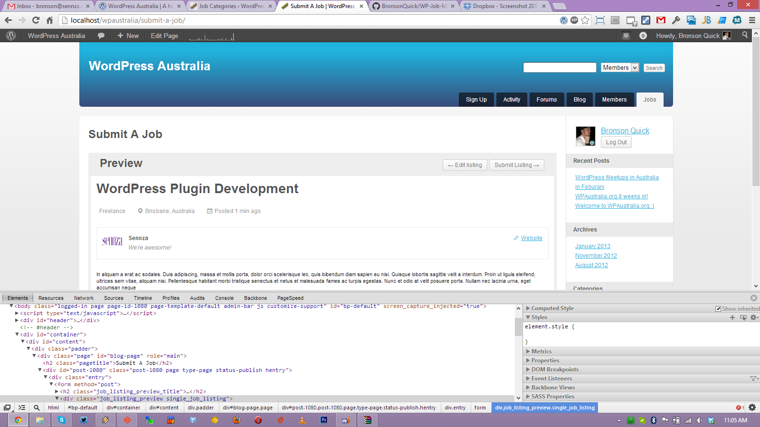Toggle Show inherited checkbox
Image resolution: width=760 pixels, height=427 pixels.
click(718, 309)
